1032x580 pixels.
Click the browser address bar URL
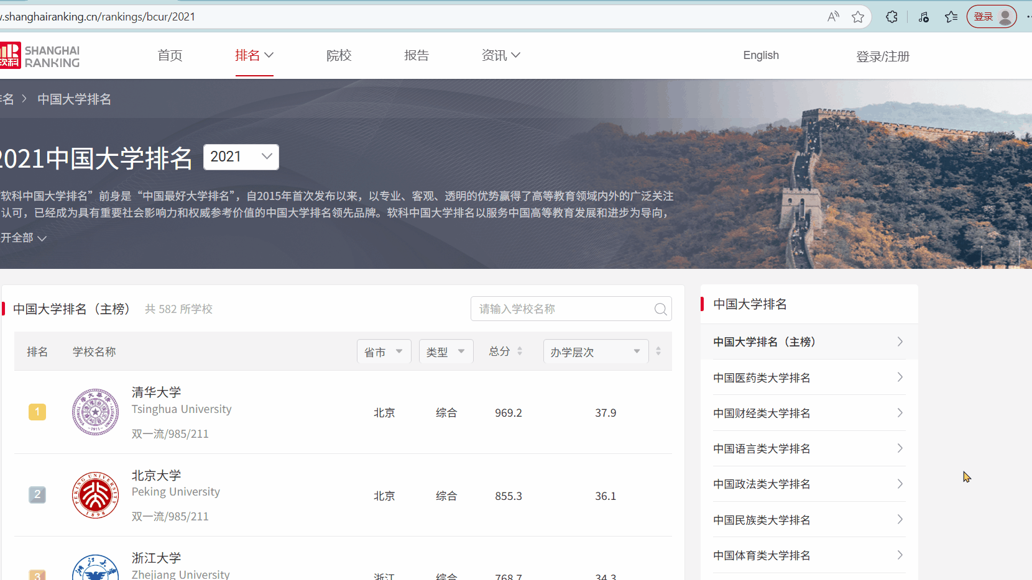click(x=98, y=17)
